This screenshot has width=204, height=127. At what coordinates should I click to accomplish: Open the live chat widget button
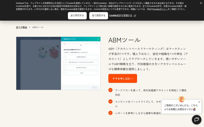(x=197, y=120)
